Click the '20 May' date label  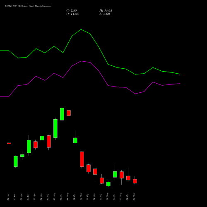[x=120, y=197]
